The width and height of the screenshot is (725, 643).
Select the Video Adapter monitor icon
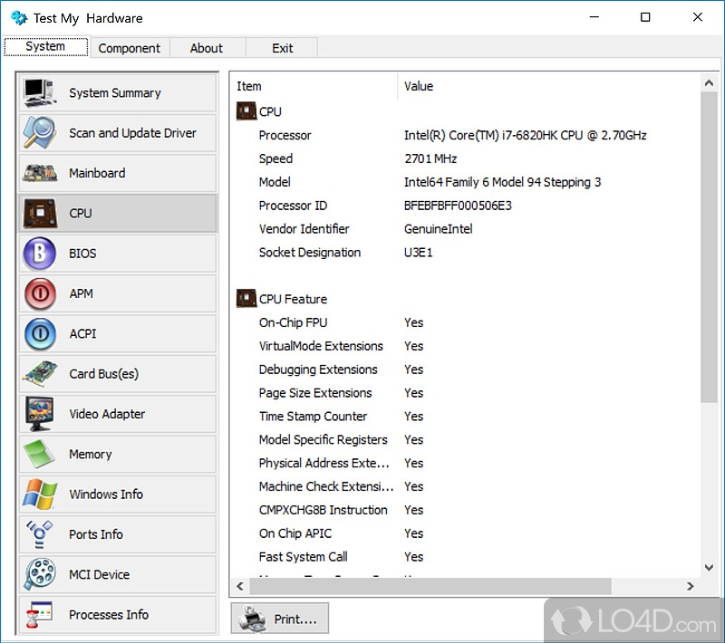point(39,414)
